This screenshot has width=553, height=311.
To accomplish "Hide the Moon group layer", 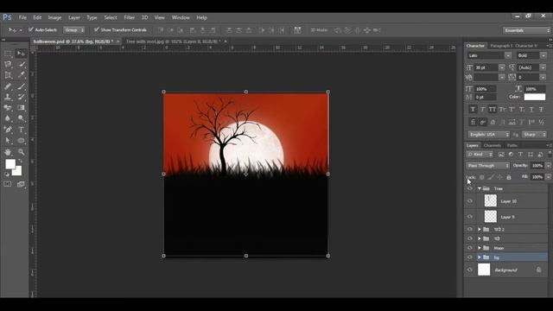I will click(470, 248).
